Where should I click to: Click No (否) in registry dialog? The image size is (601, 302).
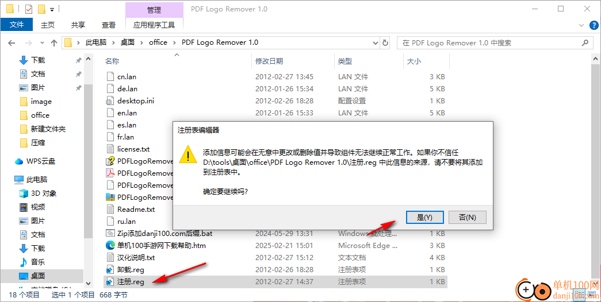(x=467, y=217)
